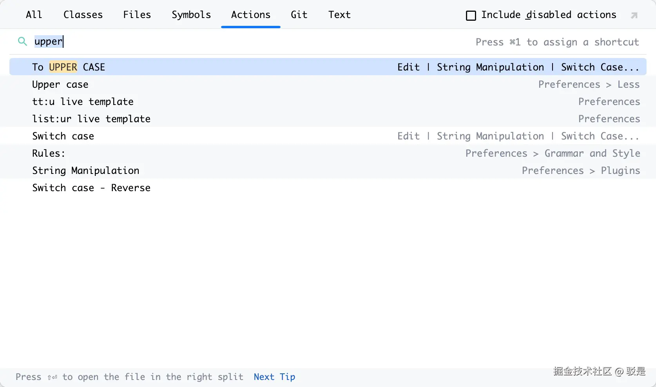656x387 pixels.
Task: Open the Rules: Grammar and Style result
Action: pos(49,154)
